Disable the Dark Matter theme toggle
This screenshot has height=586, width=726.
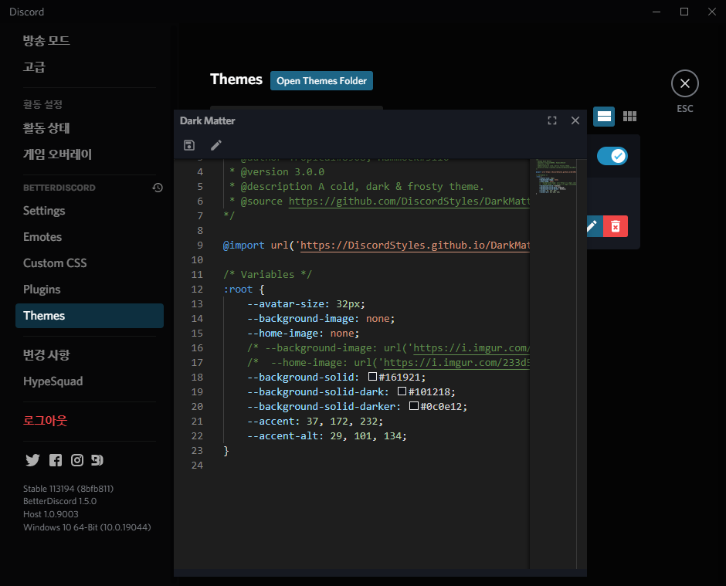(x=612, y=156)
